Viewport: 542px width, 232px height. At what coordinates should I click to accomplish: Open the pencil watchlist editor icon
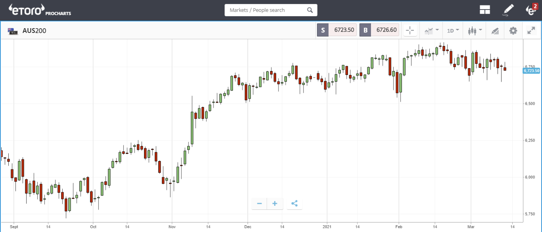coord(508,10)
